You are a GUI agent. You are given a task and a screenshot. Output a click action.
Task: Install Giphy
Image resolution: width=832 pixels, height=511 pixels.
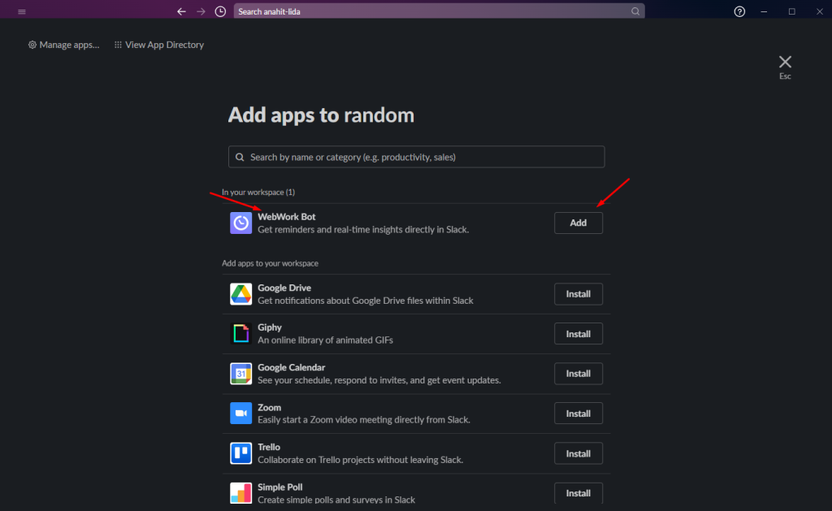coord(578,334)
